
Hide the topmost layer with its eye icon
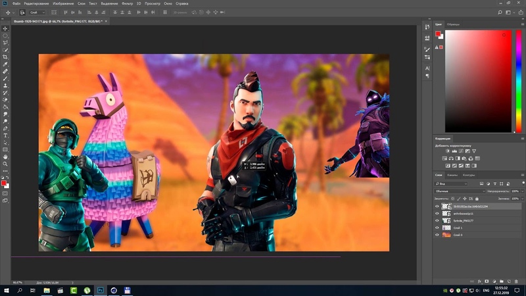click(437, 207)
